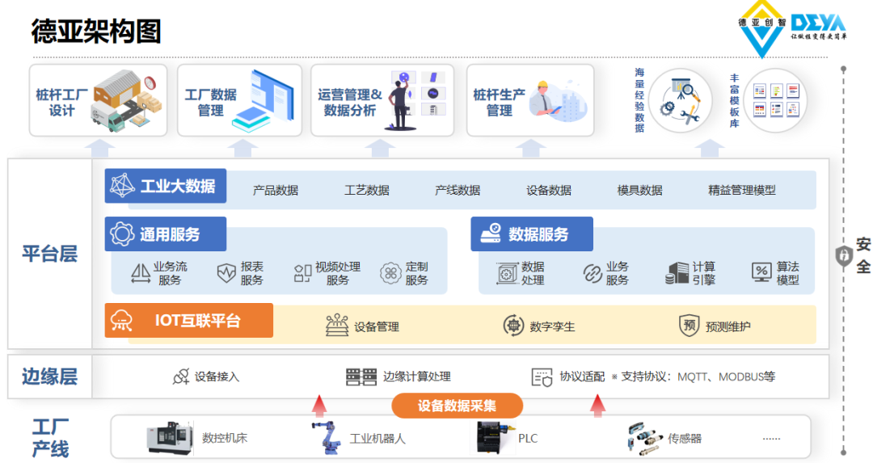Click the 工厂产线 label

51,438
